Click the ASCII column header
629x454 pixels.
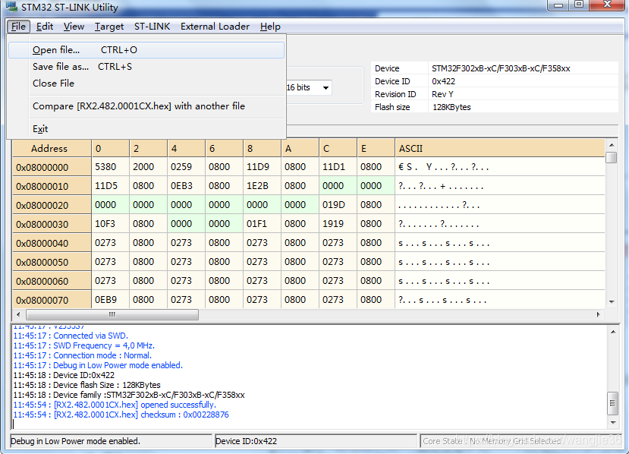click(410, 149)
